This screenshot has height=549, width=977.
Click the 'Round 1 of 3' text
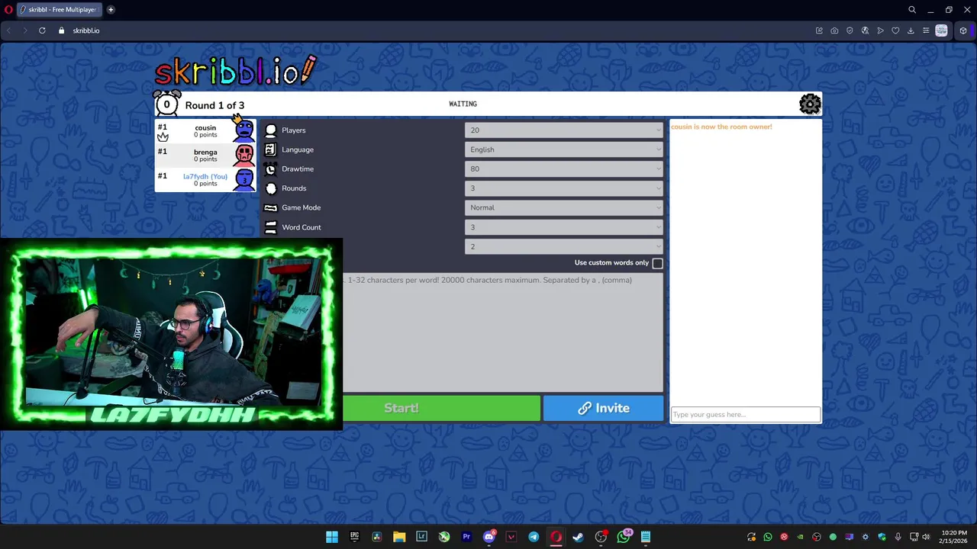(214, 105)
